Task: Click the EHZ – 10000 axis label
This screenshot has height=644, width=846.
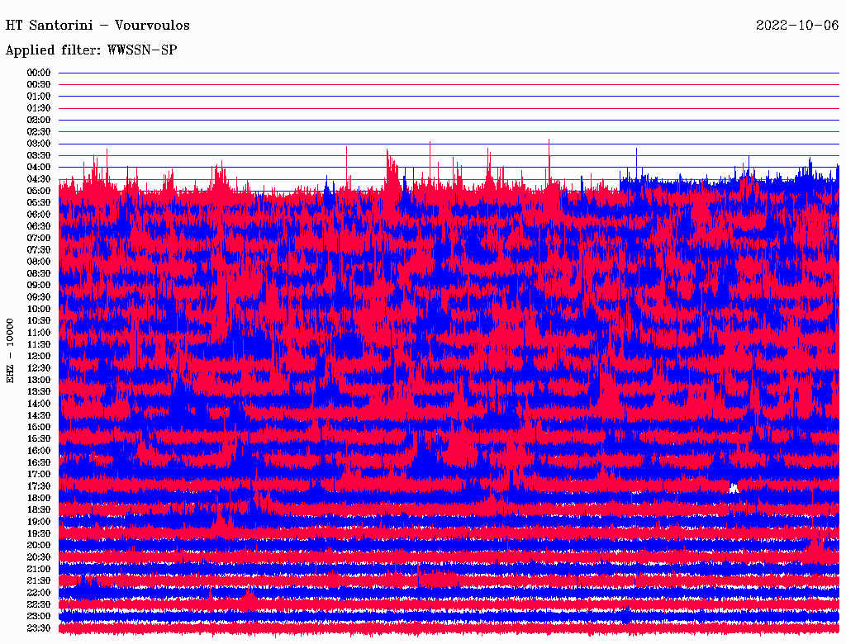Action: (11, 350)
